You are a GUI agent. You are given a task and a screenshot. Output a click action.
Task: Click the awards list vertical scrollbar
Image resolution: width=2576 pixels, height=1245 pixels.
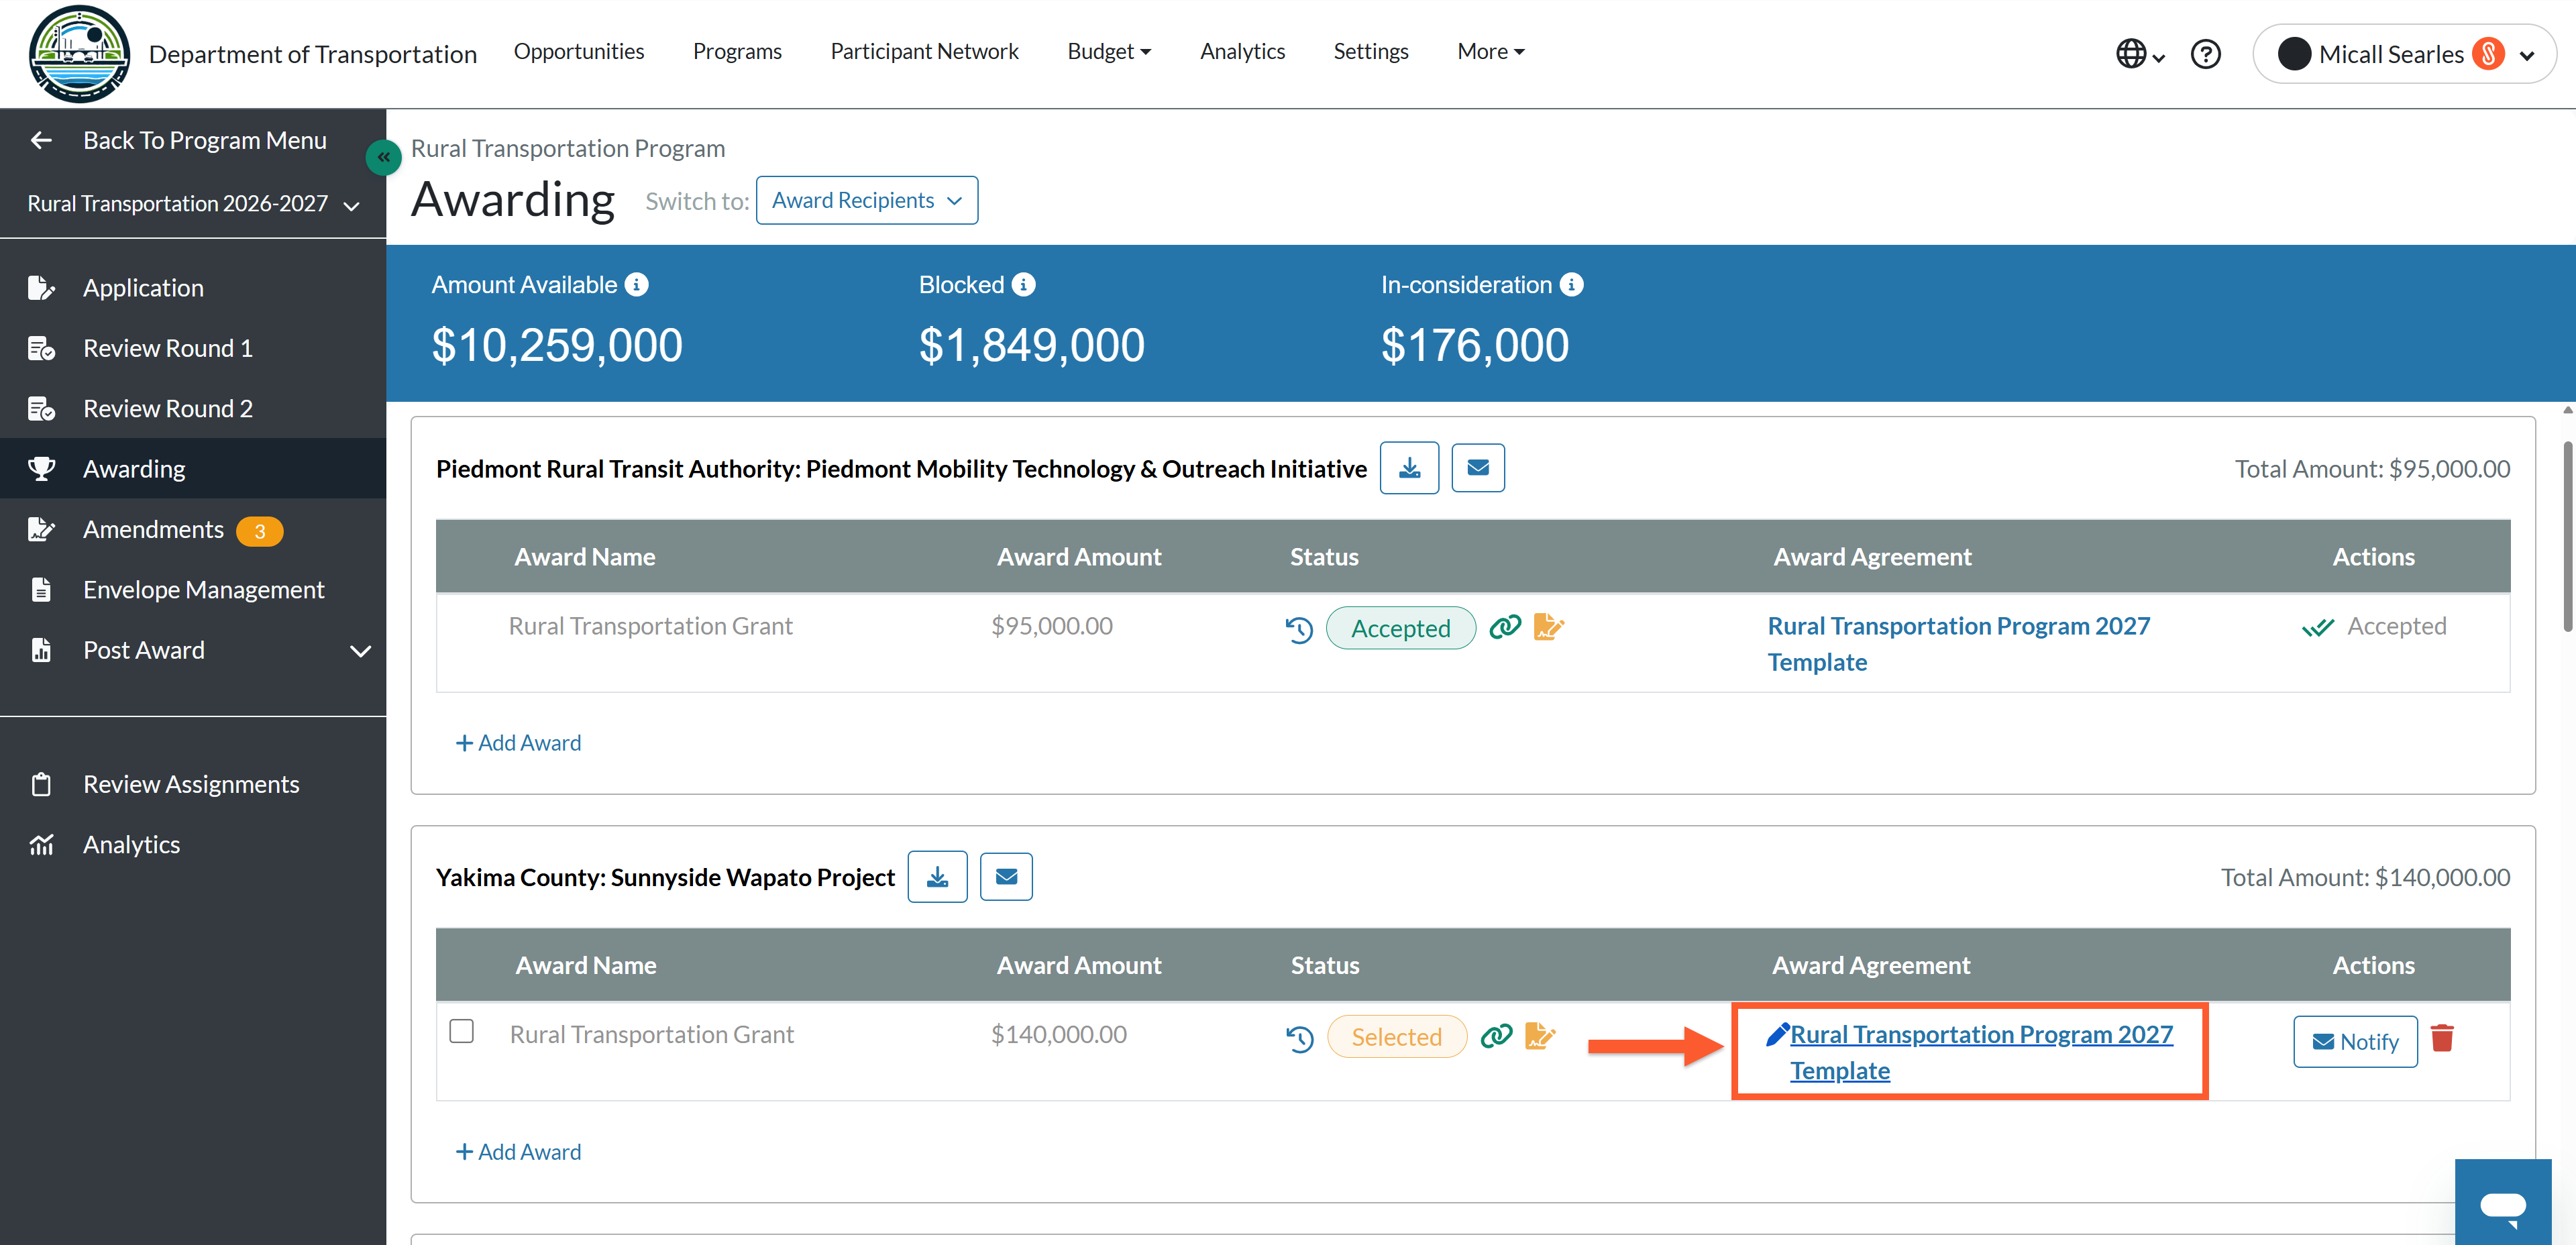2567,536
